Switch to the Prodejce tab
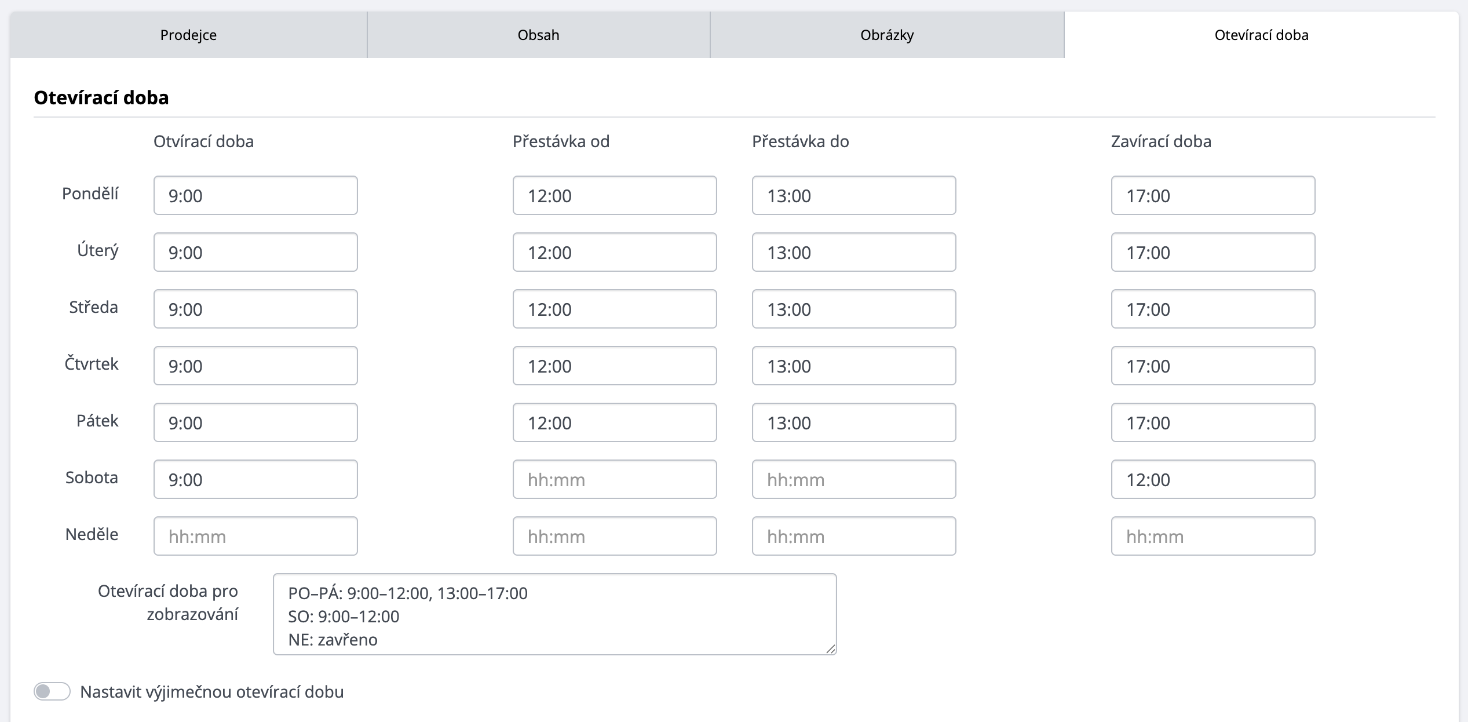This screenshot has height=722, width=1468. pyautogui.click(x=188, y=35)
